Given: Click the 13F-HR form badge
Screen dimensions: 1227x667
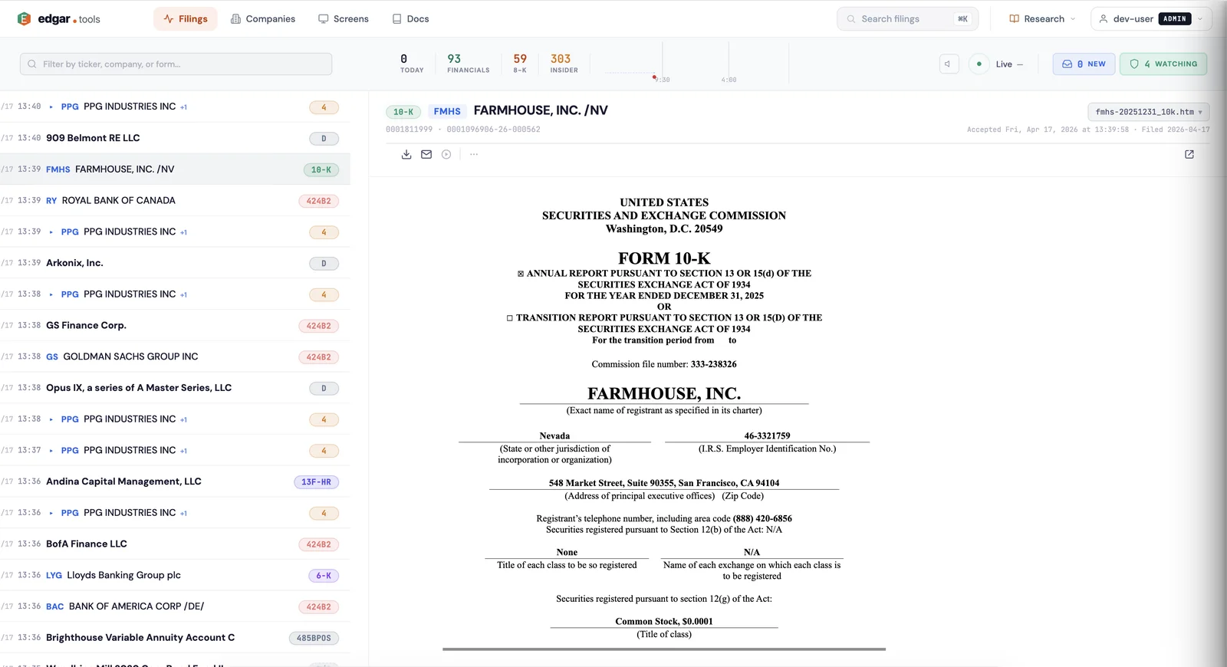Looking at the screenshot, I should point(316,482).
